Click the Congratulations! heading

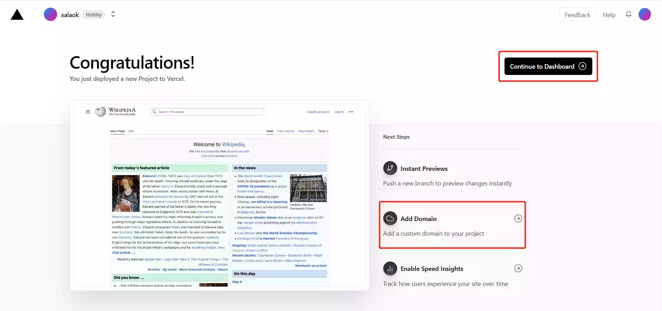click(x=132, y=63)
